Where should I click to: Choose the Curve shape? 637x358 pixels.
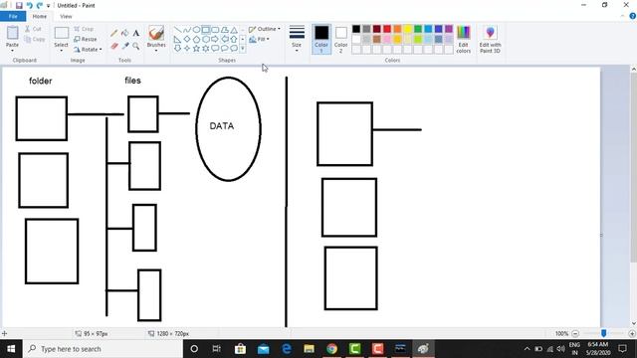(187, 30)
